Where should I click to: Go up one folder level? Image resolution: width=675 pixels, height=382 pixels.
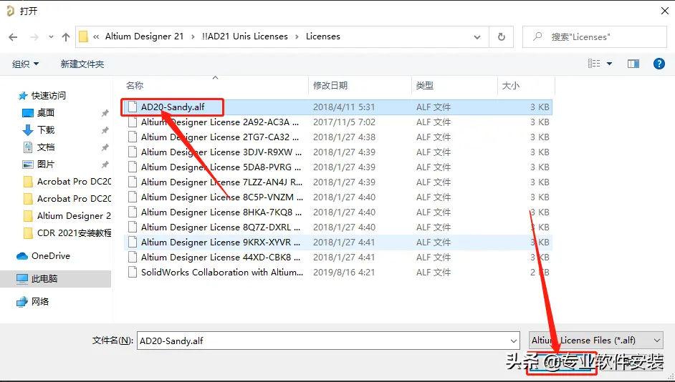coord(66,37)
